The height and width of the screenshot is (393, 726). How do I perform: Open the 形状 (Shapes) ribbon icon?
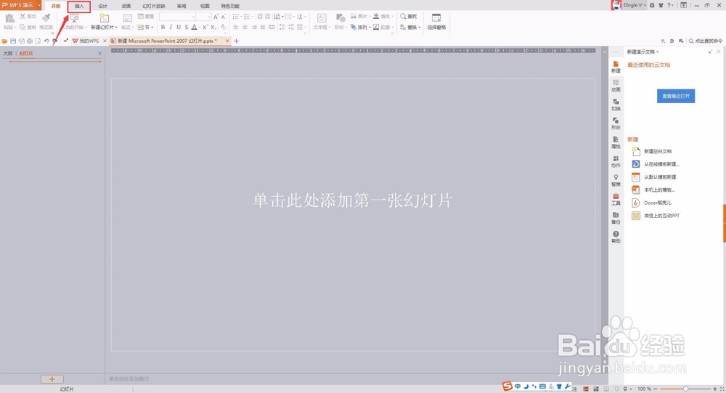coord(340,19)
